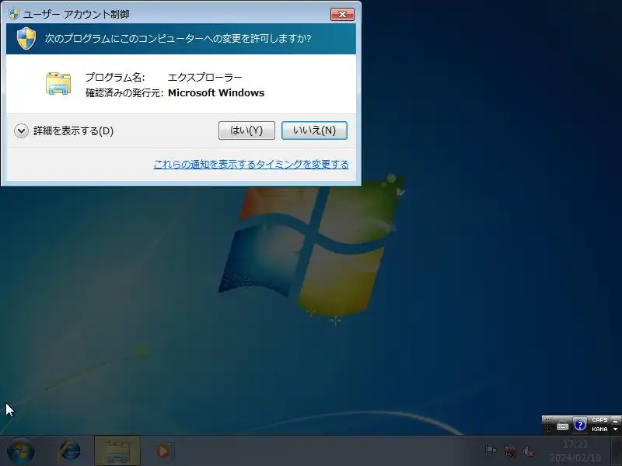622x466 pixels.
Task: Click the いいえ(N) button
Action: click(x=314, y=130)
